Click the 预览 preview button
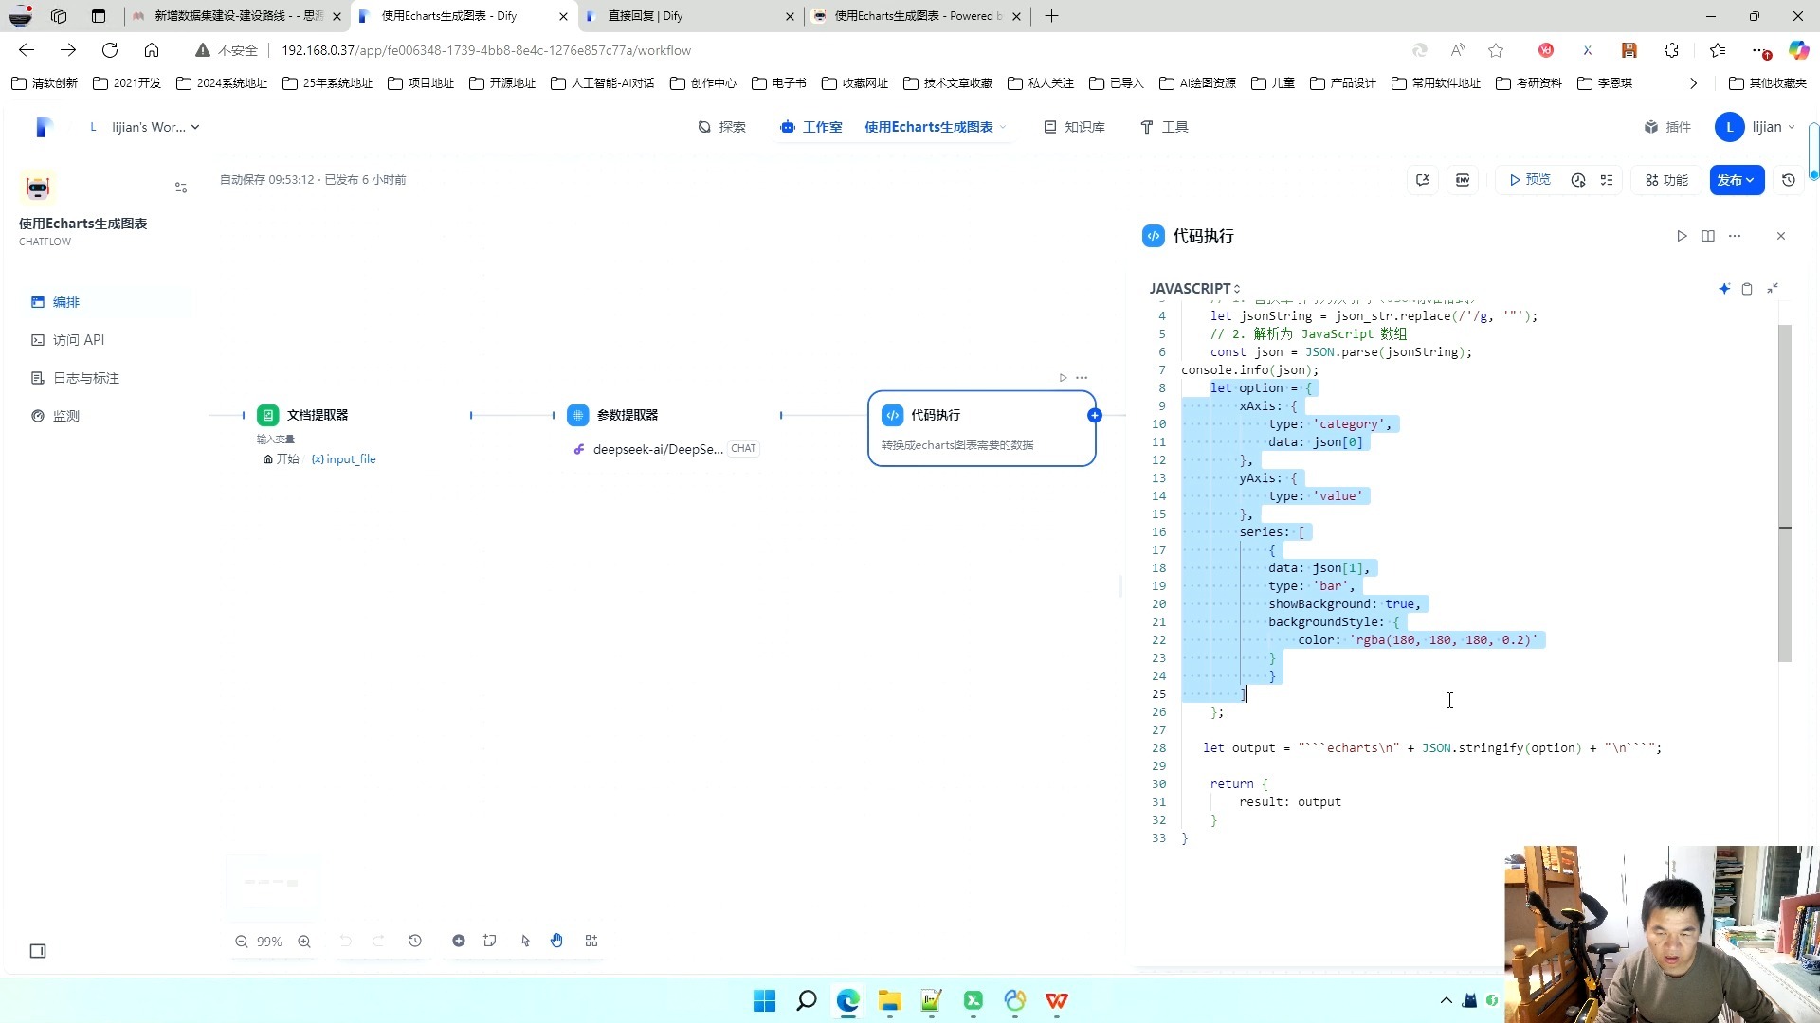 1530,180
